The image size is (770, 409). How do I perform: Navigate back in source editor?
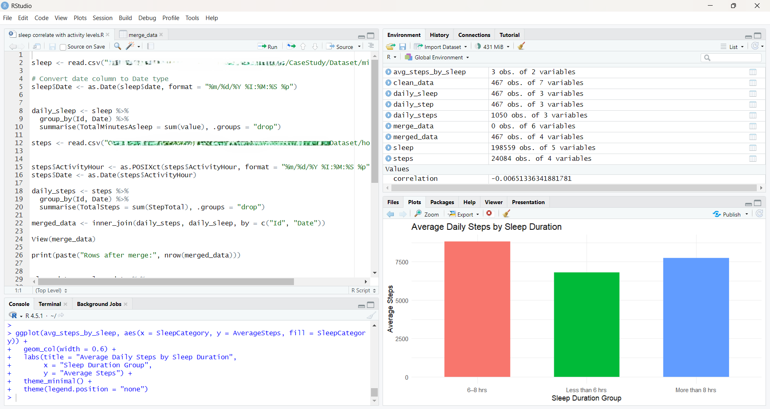tap(12, 47)
